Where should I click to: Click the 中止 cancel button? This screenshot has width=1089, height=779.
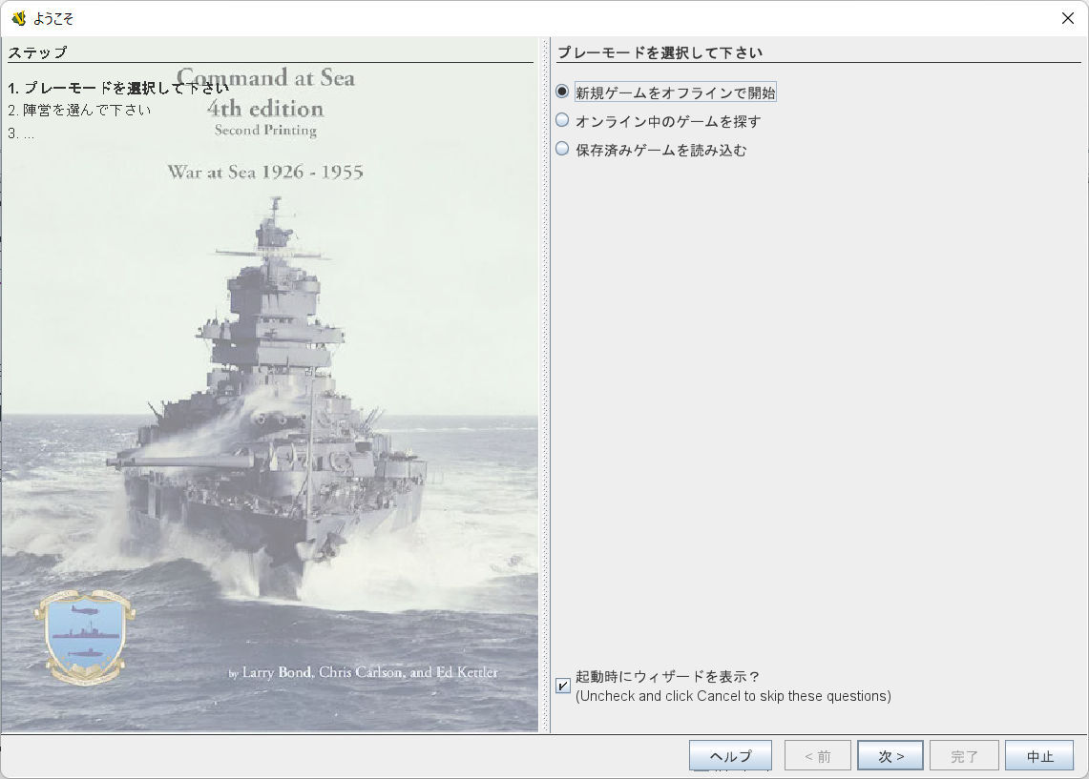point(1039,755)
